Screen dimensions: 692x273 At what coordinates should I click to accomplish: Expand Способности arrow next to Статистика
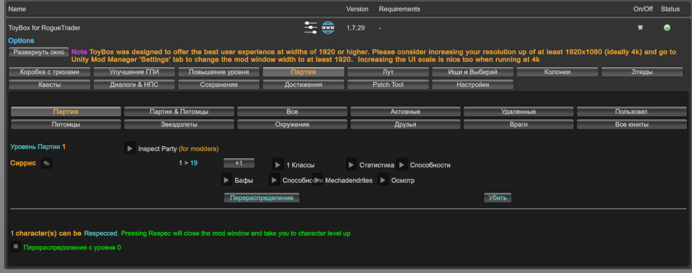402,164
